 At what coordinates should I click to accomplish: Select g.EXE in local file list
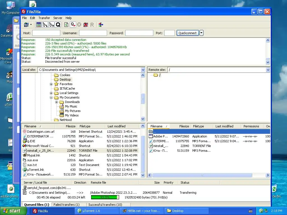31,141
